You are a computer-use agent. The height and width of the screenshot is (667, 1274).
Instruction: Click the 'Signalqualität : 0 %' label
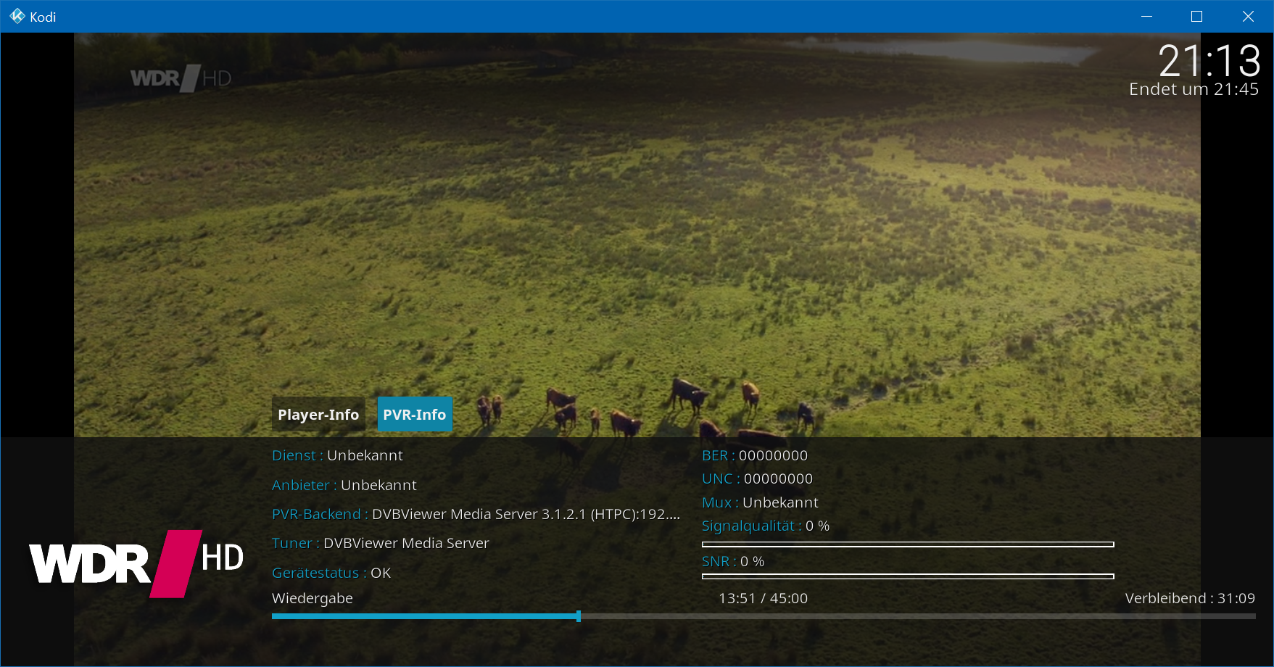coord(766,526)
